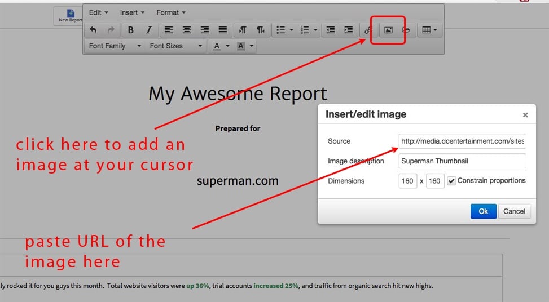
Task: Insert a hyperlink with link icon
Action: point(368,30)
